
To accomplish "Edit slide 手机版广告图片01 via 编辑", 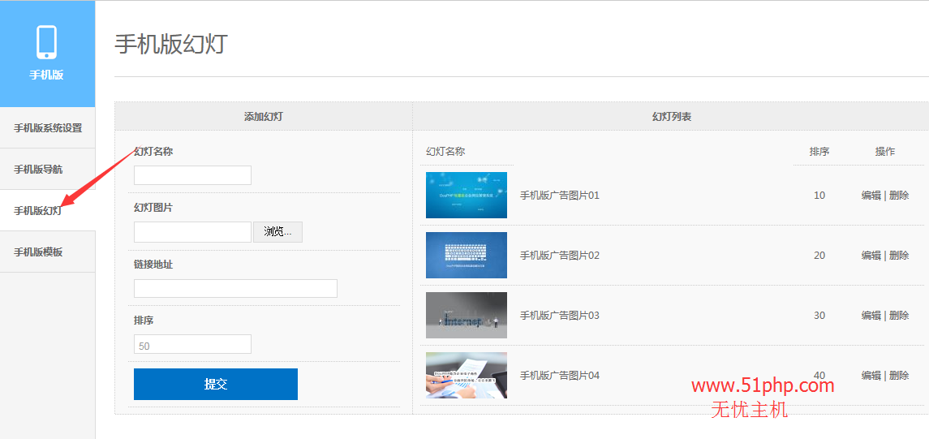I will coord(871,196).
